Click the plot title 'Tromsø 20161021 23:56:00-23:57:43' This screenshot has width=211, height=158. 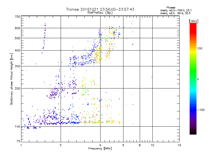pos(100,9)
